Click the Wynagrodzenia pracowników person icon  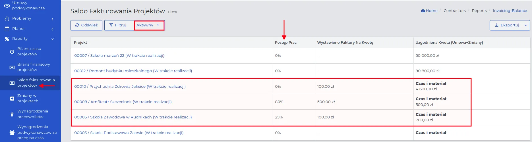(12, 114)
